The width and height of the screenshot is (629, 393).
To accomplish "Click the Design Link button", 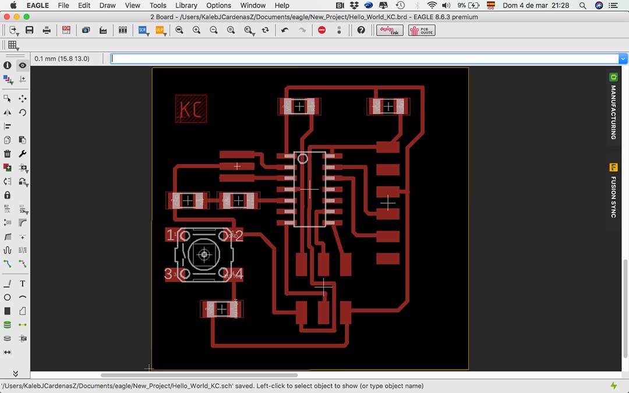I will point(390,30).
